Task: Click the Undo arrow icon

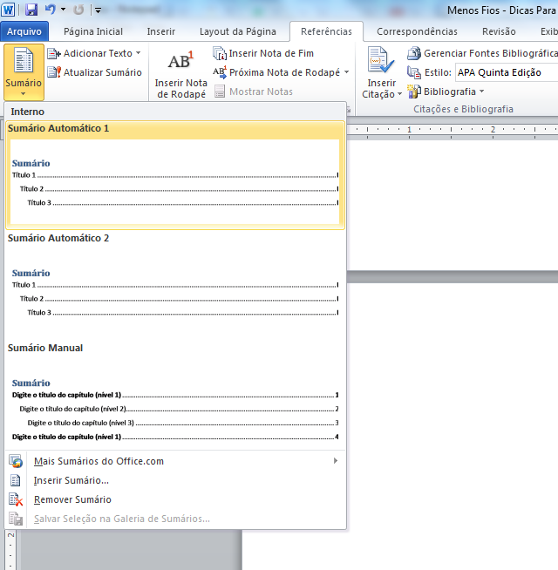Action: pos(51,10)
